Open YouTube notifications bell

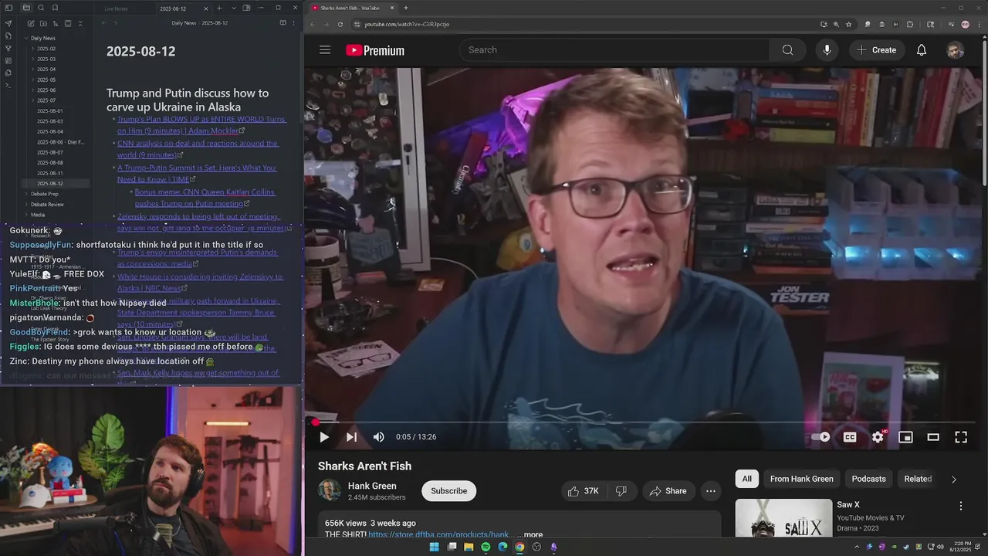click(x=922, y=50)
